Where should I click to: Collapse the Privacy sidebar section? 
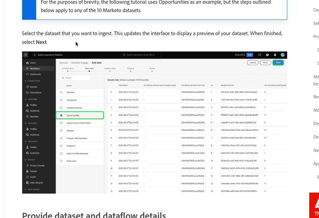point(25,160)
